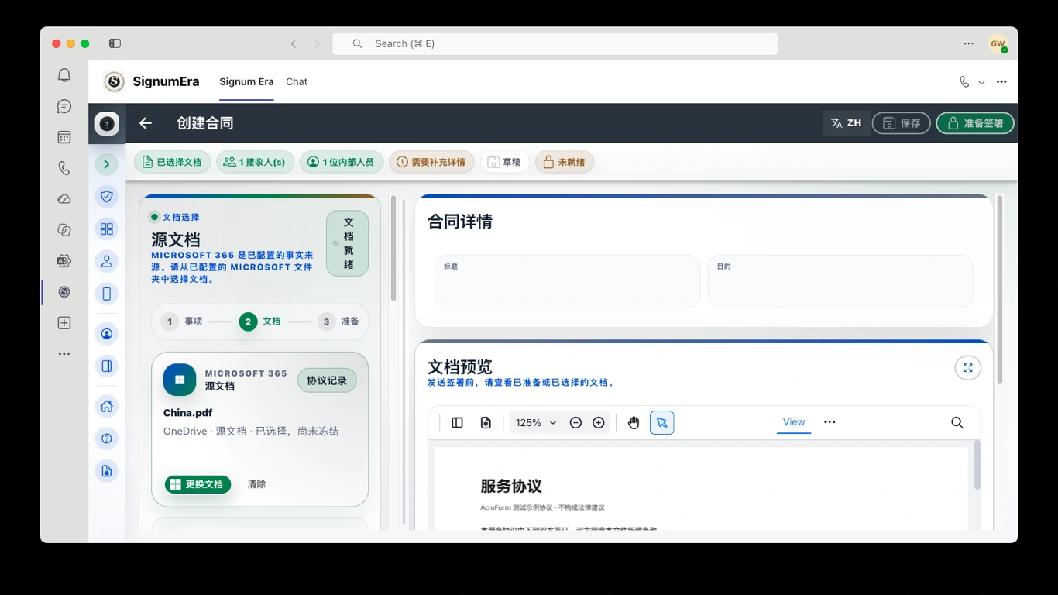
Task: Open the Teams Chat bubble icon
Action: click(64, 106)
